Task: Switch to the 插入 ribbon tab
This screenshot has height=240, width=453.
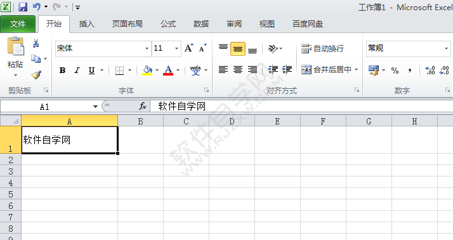Action: 87,24
